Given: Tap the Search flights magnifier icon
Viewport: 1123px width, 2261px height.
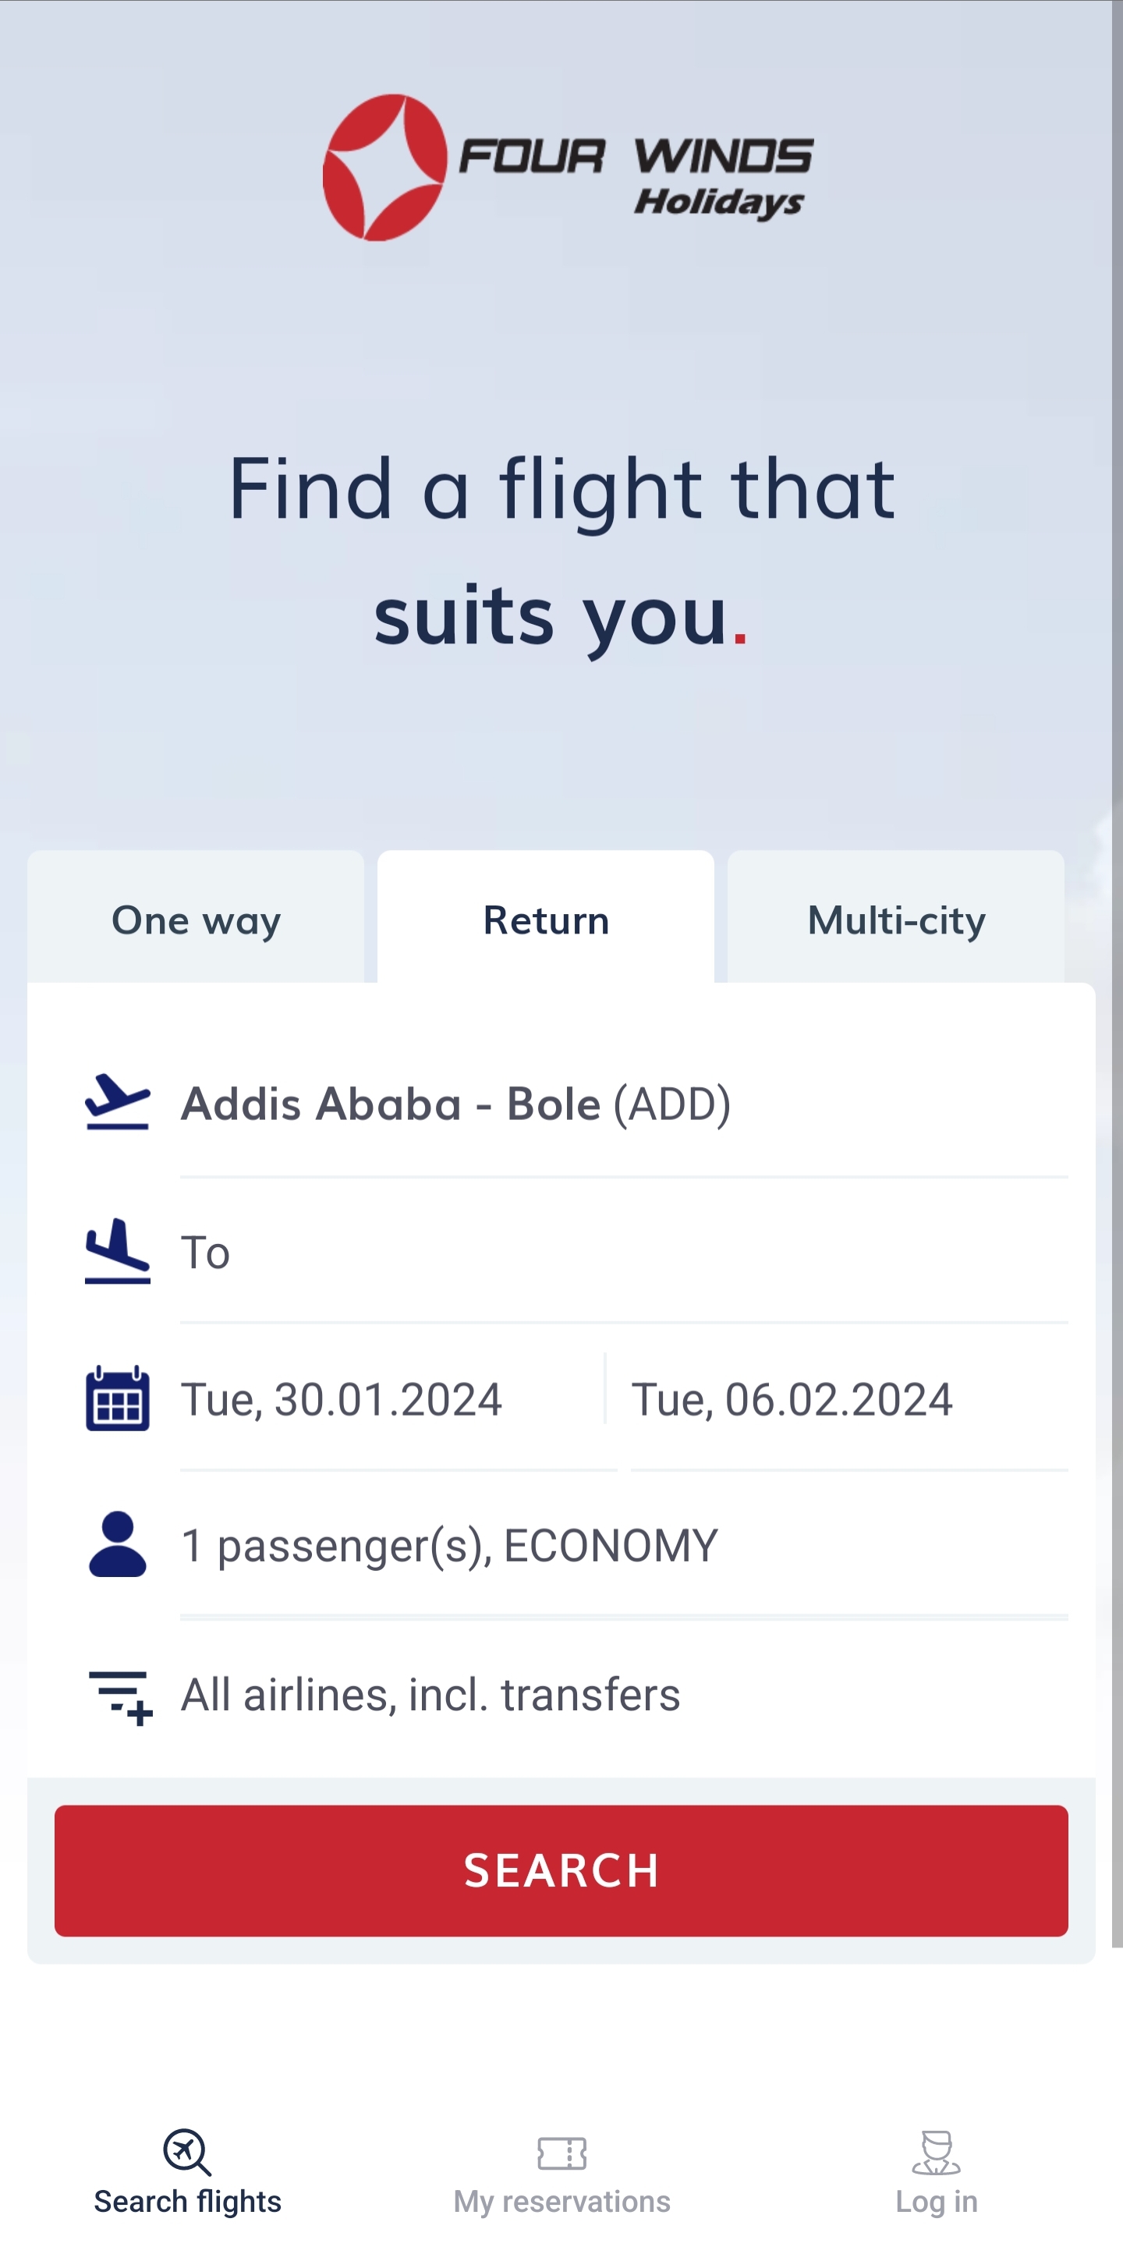Looking at the screenshot, I should pyautogui.click(x=187, y=2152).
